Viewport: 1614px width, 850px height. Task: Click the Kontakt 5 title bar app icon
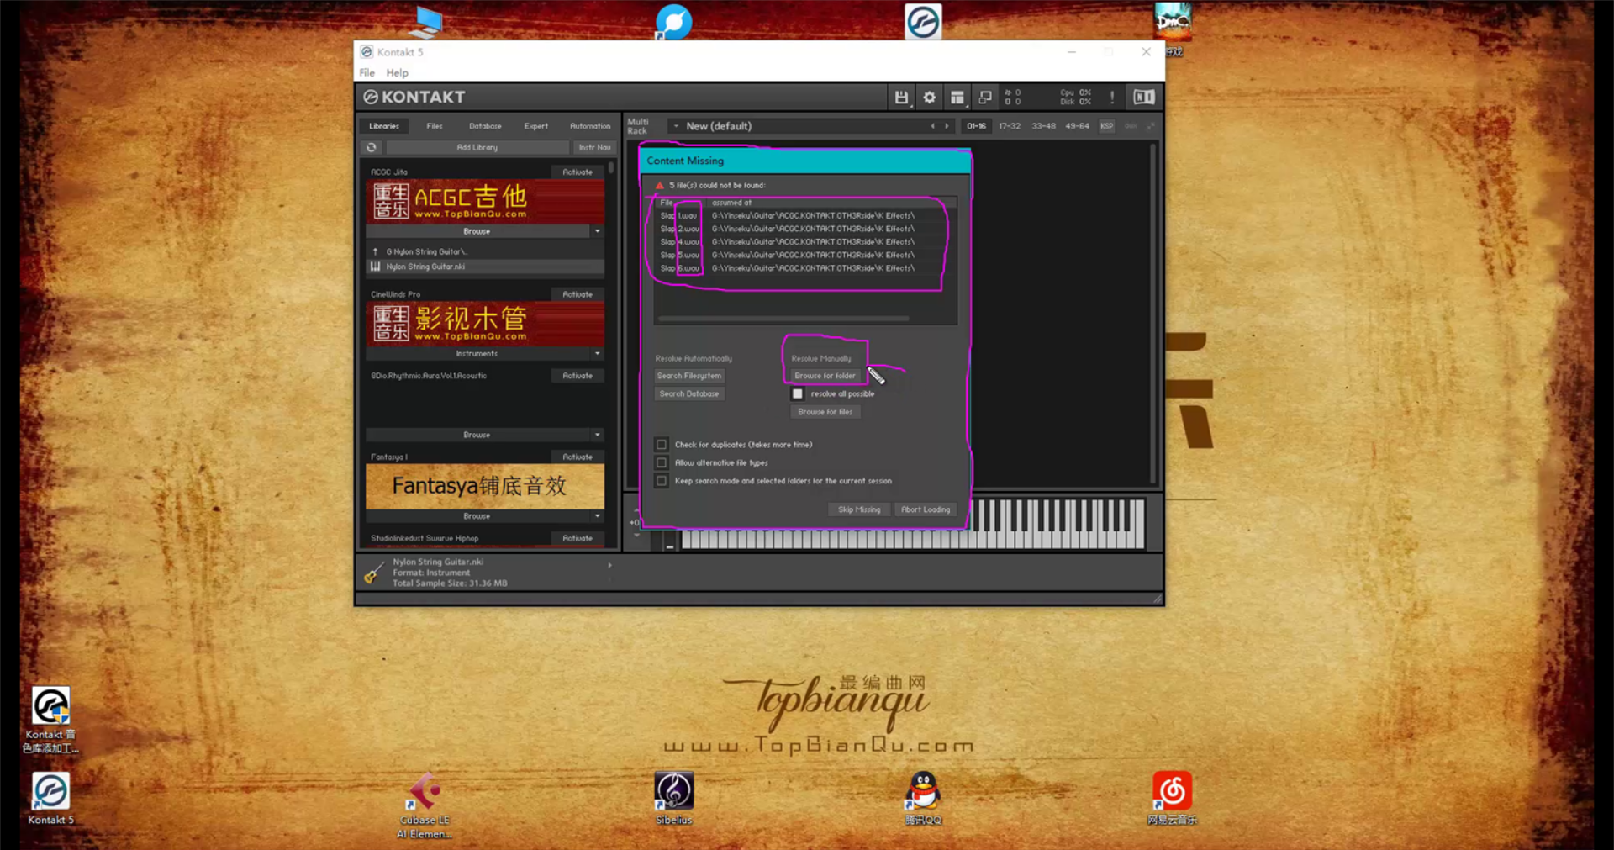coord(367,52)
